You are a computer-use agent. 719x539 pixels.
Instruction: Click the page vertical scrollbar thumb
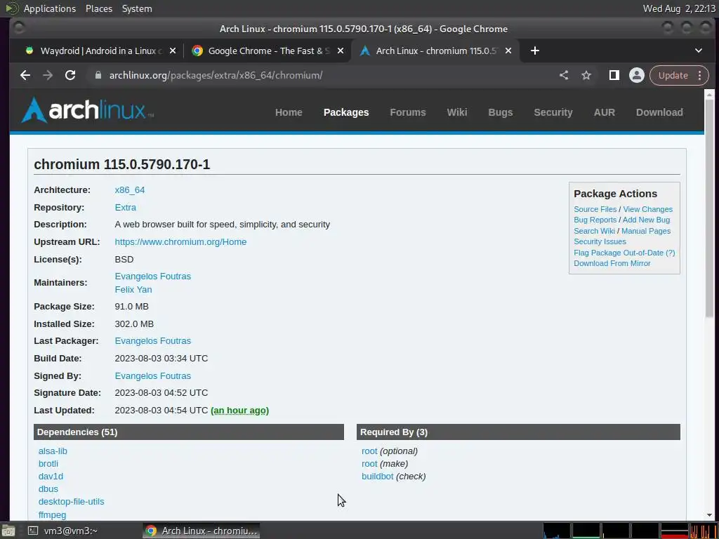pyautogui.click(x=709, y=207)
